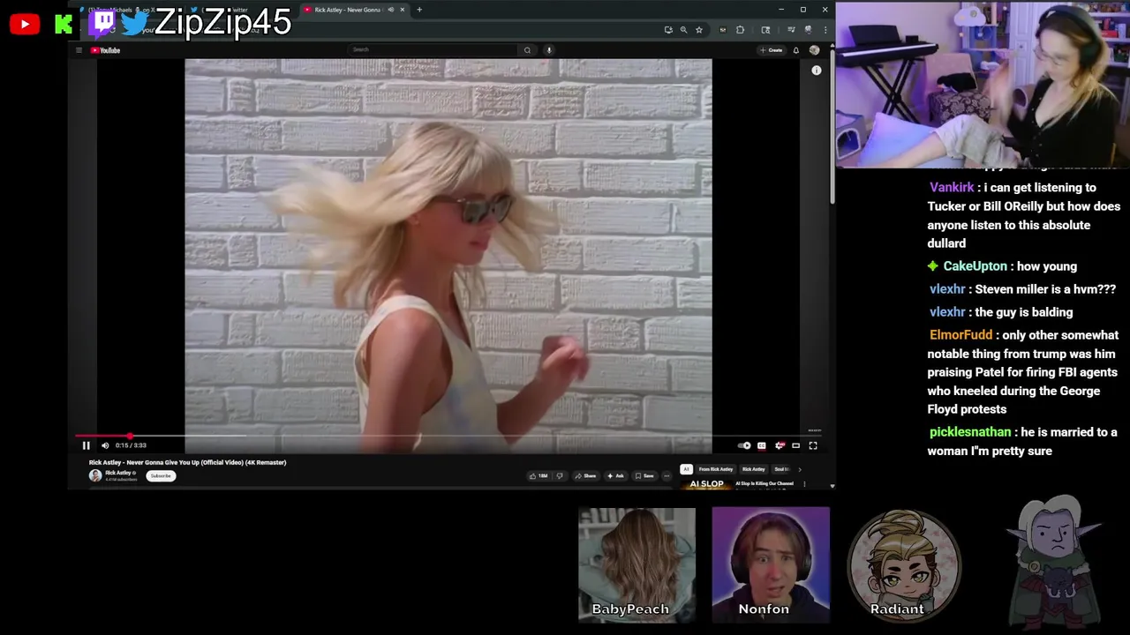Start voice search with the microphone
Screen dimensions: 1130x635
[x=549, y=49]
